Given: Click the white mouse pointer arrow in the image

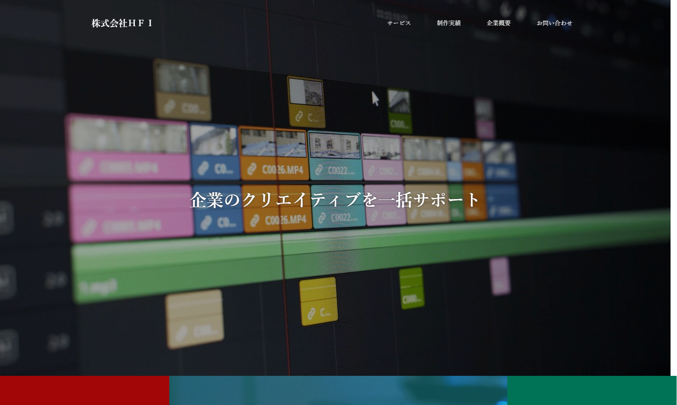Looking at the screenshot, I should tap(375, 98).
